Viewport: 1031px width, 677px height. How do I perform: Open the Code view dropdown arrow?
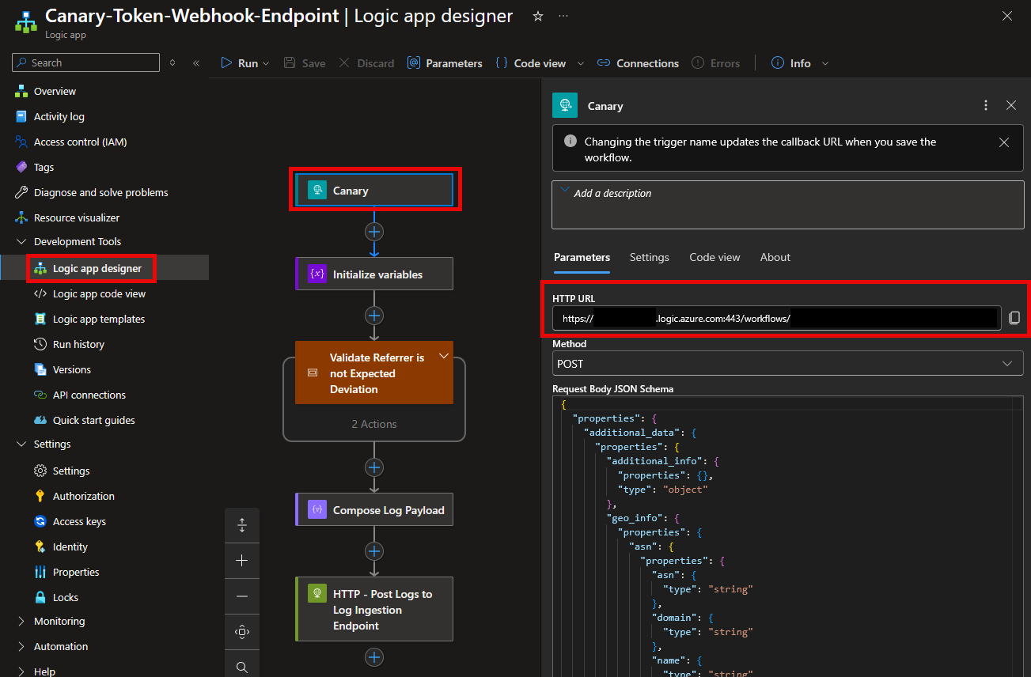[581, 63]
